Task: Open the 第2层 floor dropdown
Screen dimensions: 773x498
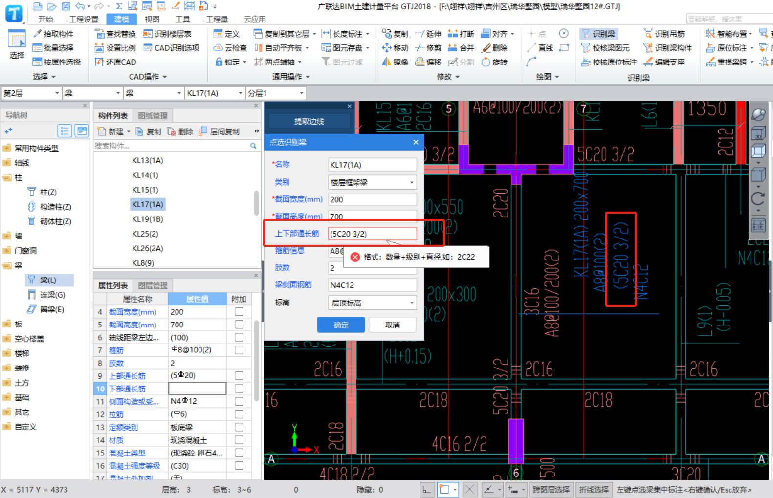Action: click(x=31, y=93)
